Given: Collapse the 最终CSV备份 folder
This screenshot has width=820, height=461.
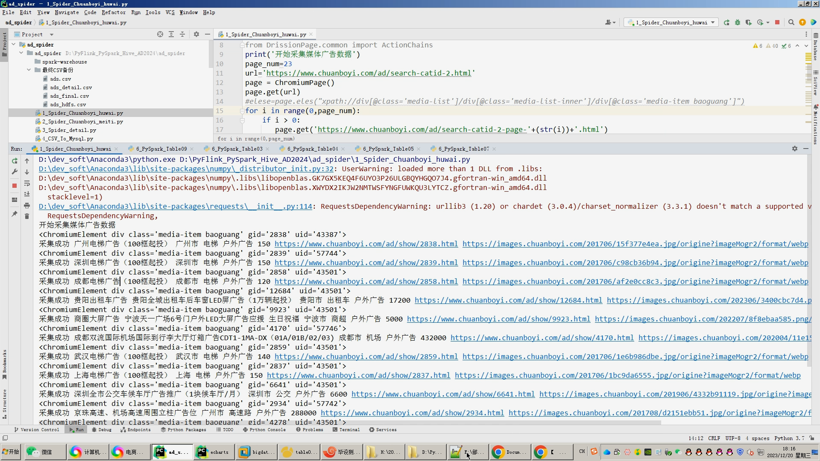Looking at the screenshot, I should (29, 70).
